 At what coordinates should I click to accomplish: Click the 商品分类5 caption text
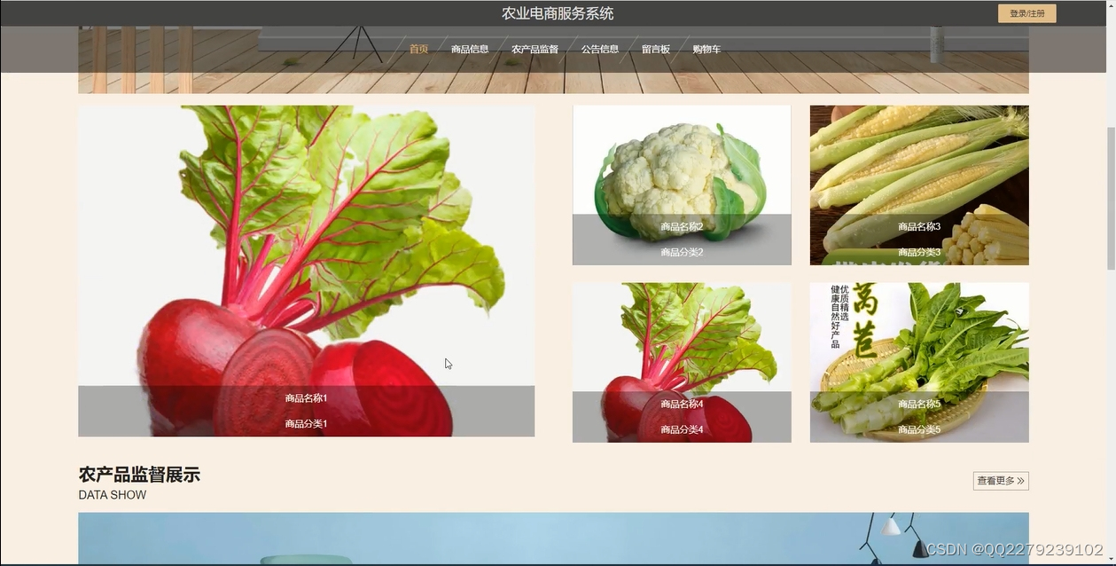919,430
